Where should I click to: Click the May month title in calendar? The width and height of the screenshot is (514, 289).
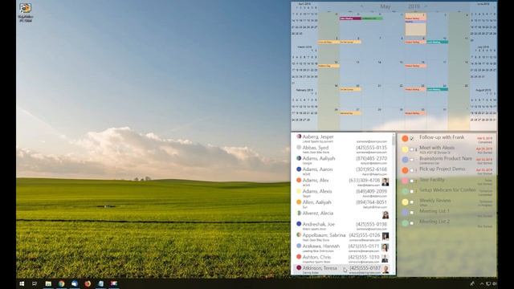click(x=385, y=6)
